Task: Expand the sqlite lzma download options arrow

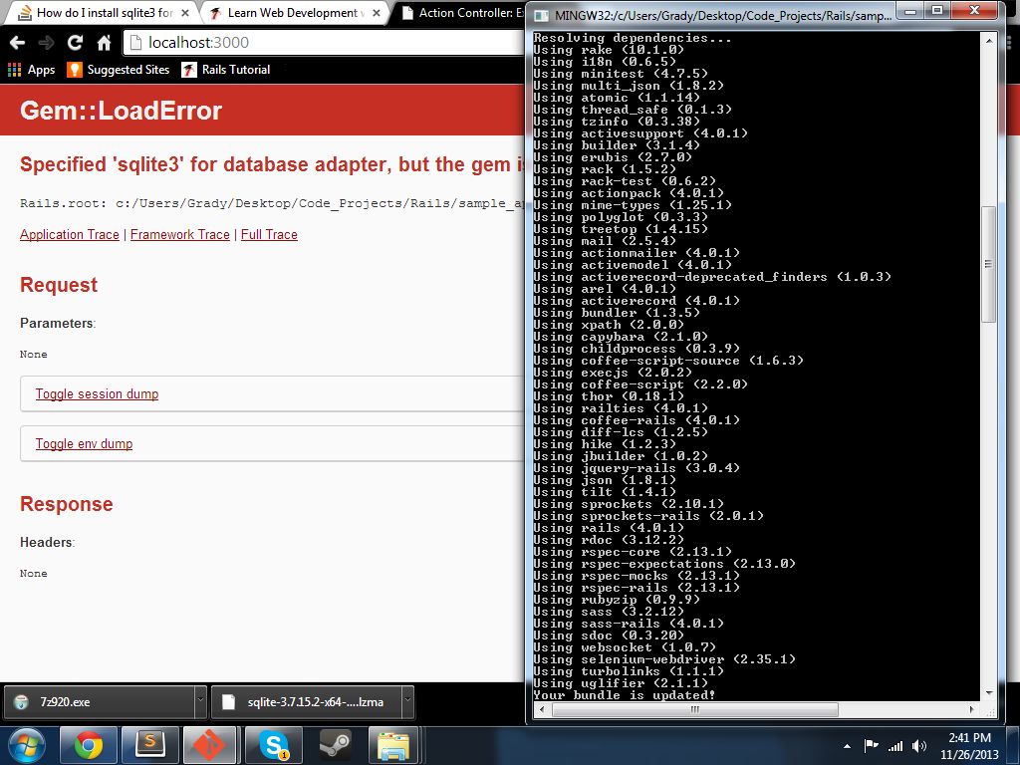Action: (407, 702)
